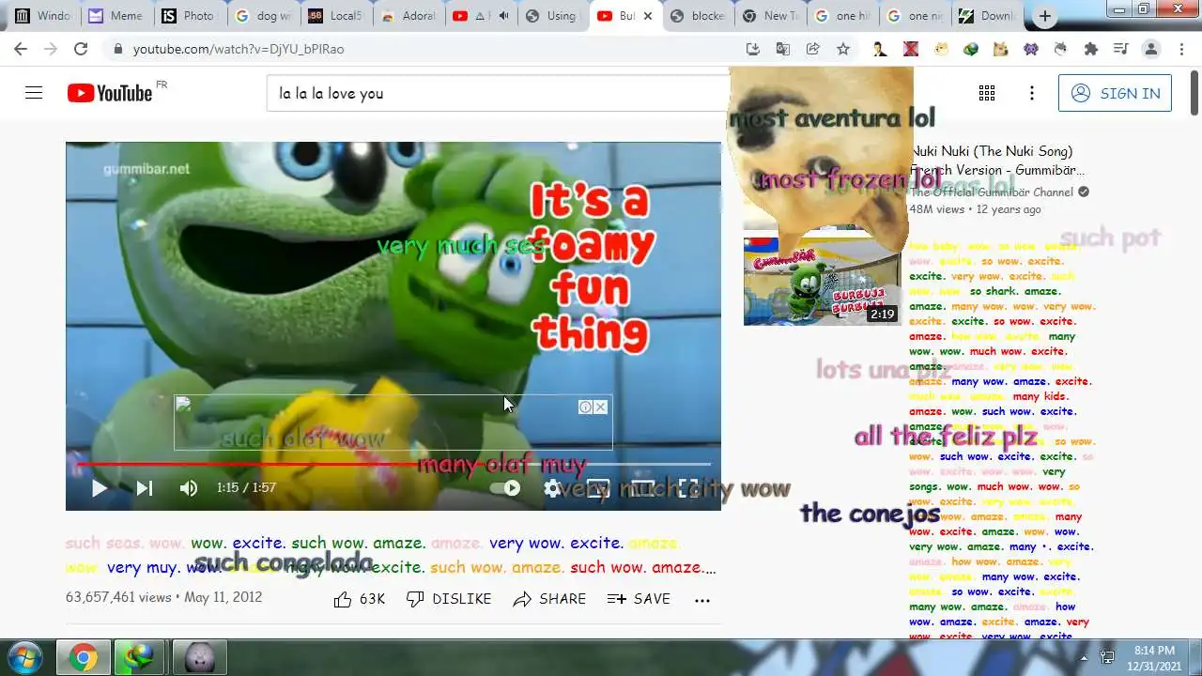Click the share this page icon
This screenshot has width=1202, height=676.
(813, 49)
